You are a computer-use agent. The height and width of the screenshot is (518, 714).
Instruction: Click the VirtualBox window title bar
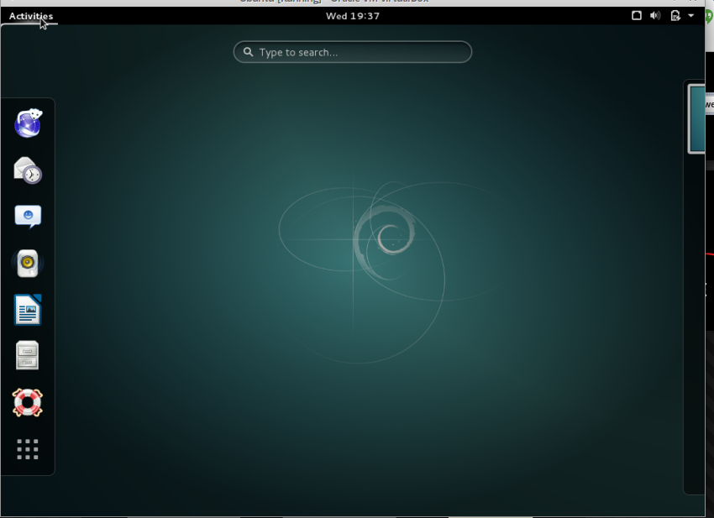coord(336,3)
